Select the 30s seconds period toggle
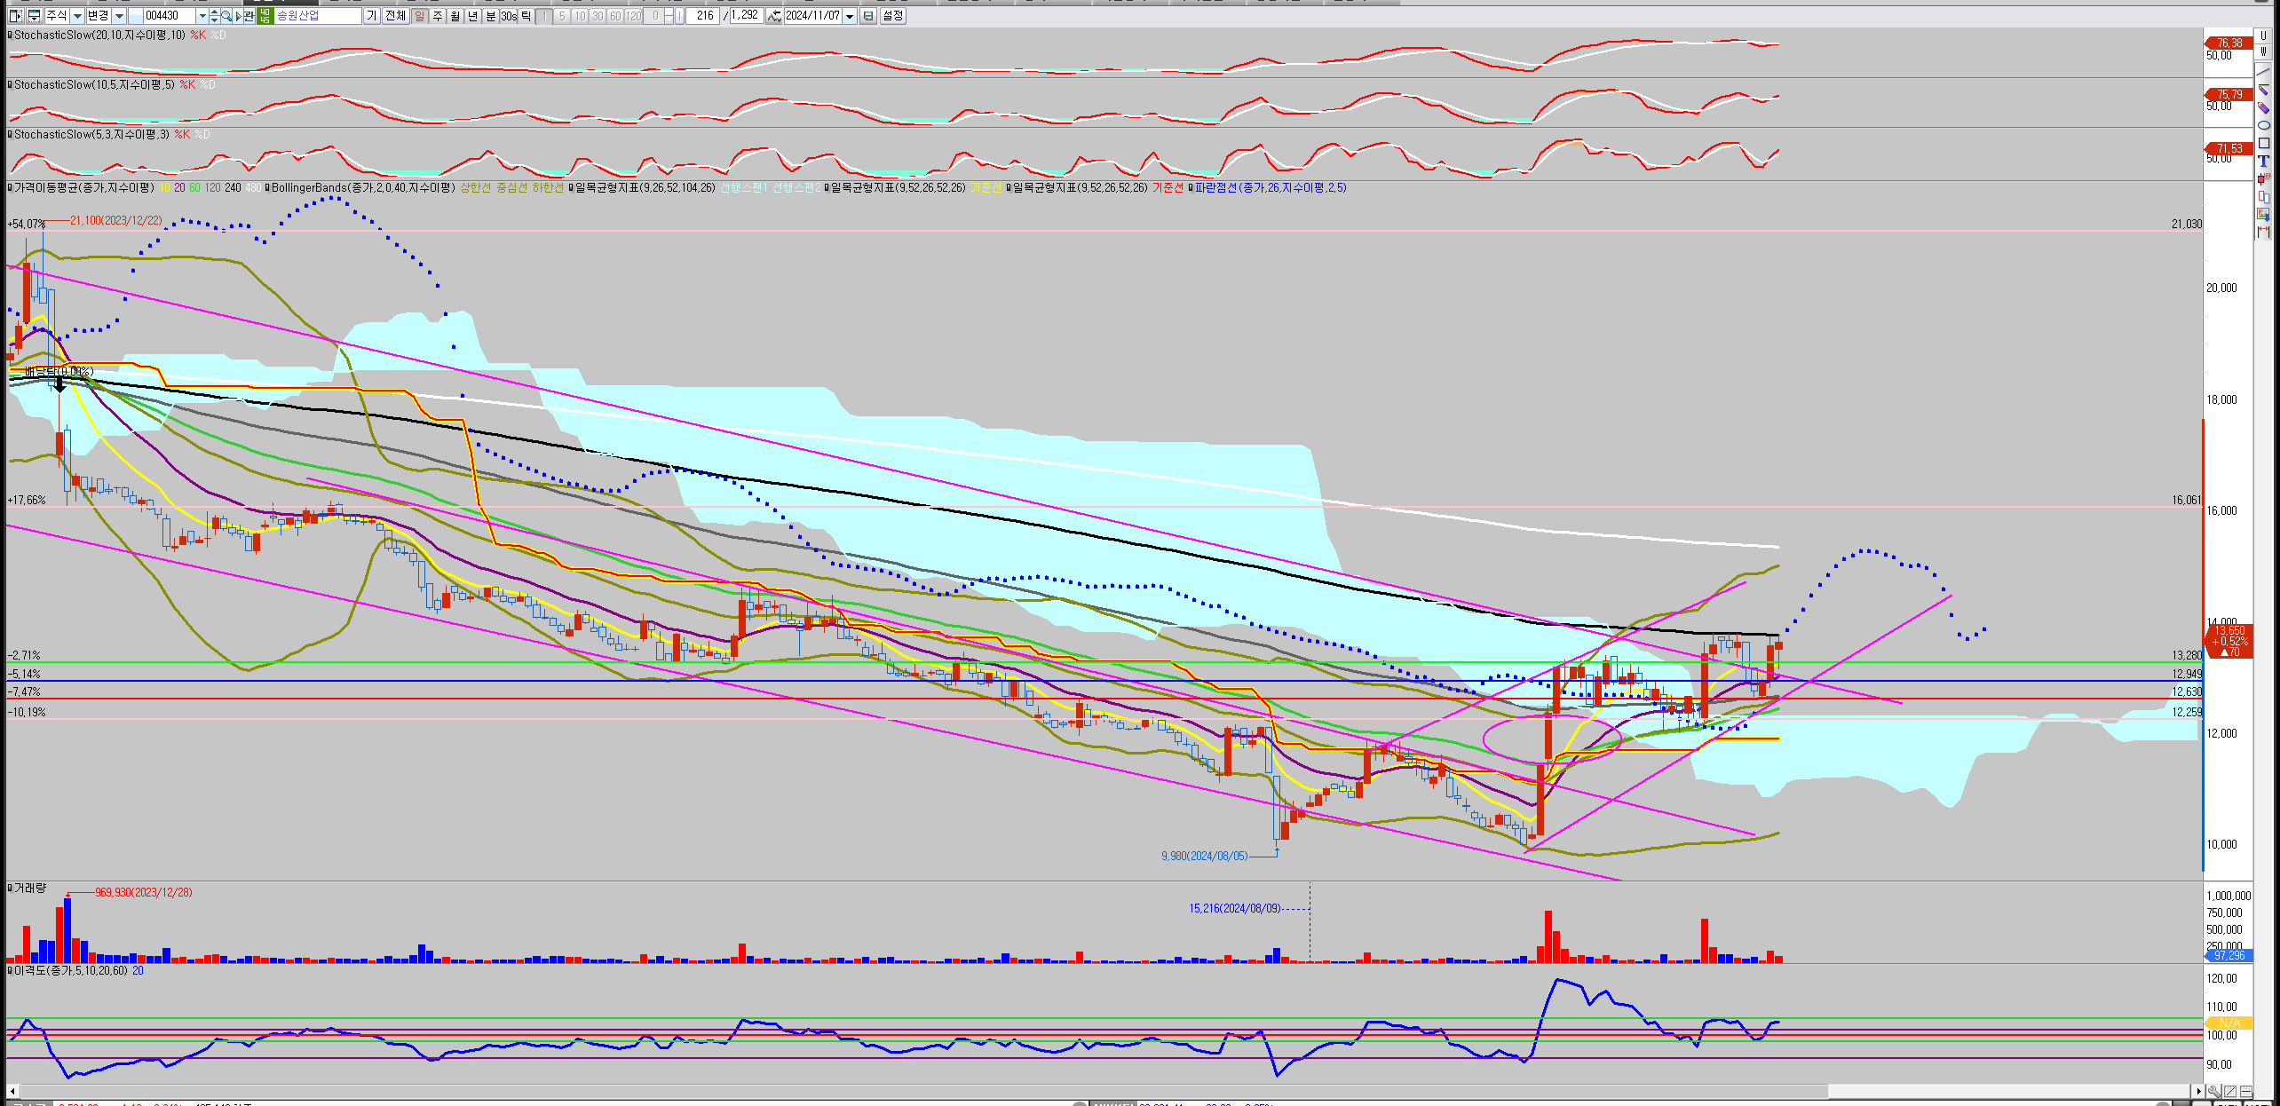Screen dimensions: 2280x1106 [509, 16]
